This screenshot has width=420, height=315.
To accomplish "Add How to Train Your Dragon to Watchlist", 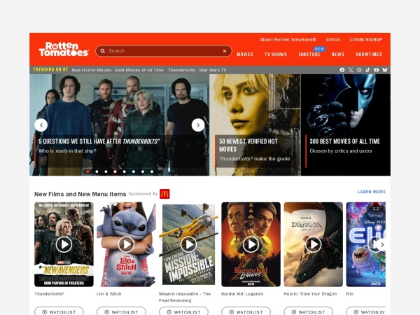I will point(308,311).
